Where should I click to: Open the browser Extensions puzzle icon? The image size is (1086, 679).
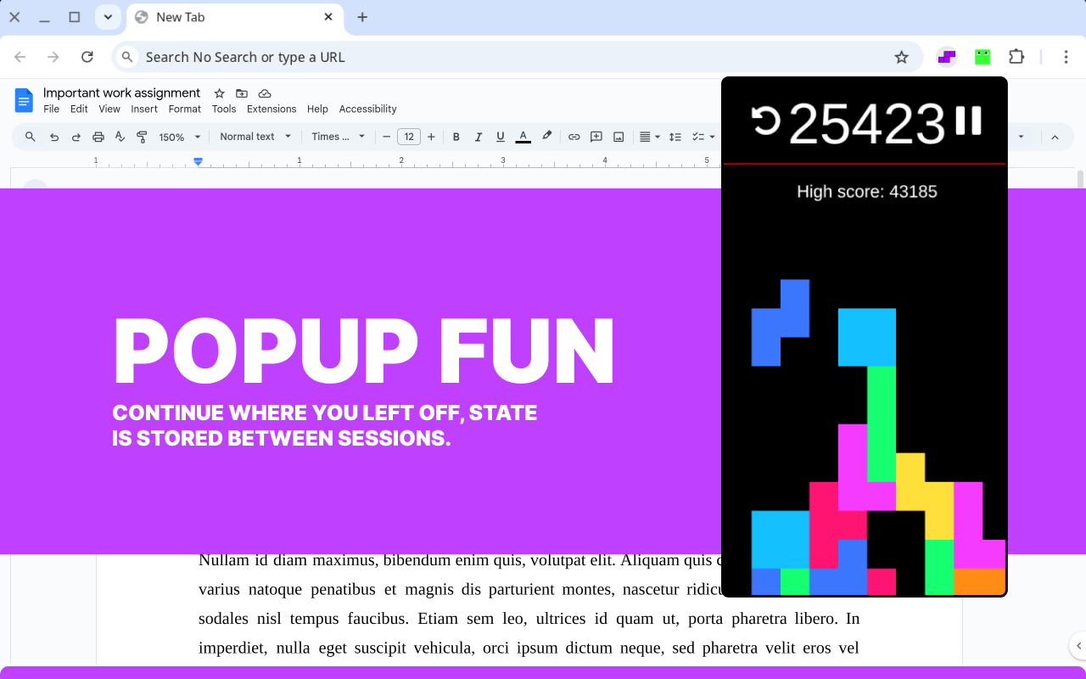(x=1016, y=57)
